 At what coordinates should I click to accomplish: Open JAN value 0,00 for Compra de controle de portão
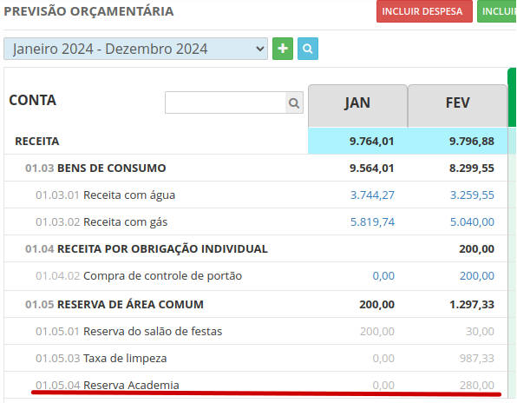[383, 276]
